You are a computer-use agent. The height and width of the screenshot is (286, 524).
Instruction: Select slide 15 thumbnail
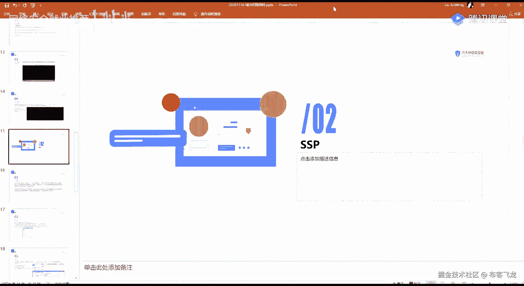click(39, 147)
